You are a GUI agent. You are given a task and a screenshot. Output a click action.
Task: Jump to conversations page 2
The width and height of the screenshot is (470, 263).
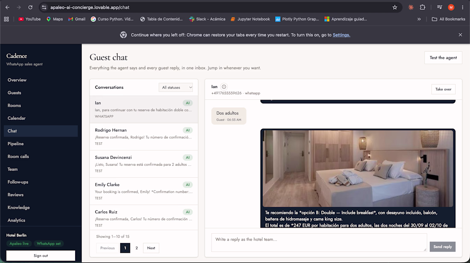coord(137,248)
